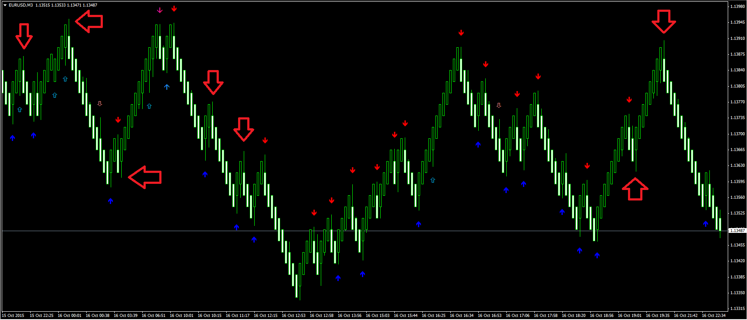Viewport: 747px width, 320px height.
Task: Select the magenta down arrow signal at chart top
Action: [160, 10]
